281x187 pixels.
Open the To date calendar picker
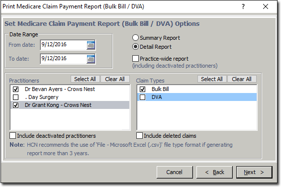click(91, 59)
